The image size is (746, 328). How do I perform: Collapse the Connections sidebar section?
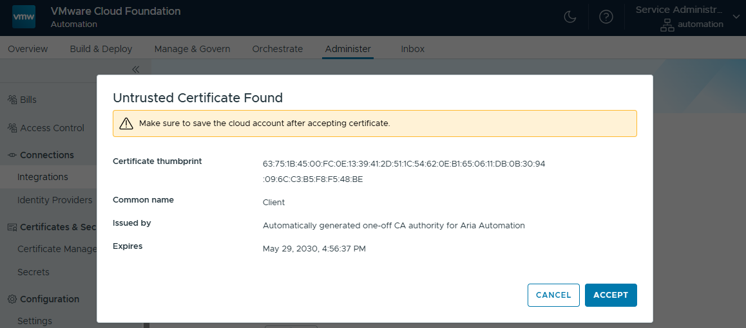click(x=46, y=155)
